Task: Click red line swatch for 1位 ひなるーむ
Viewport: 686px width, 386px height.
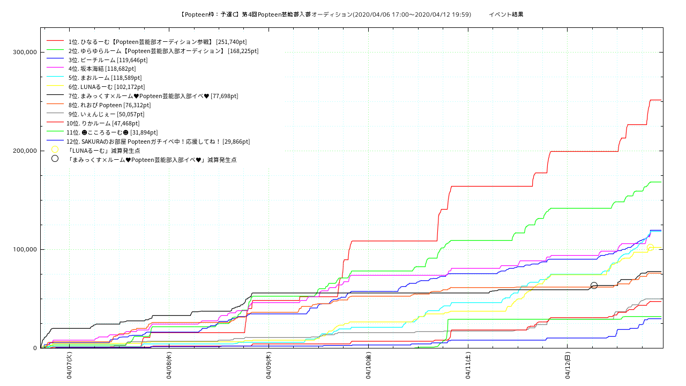Action: pos(55,41)
